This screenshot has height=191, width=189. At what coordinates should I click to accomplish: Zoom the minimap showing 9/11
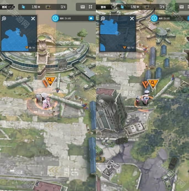tap(4, 18)
